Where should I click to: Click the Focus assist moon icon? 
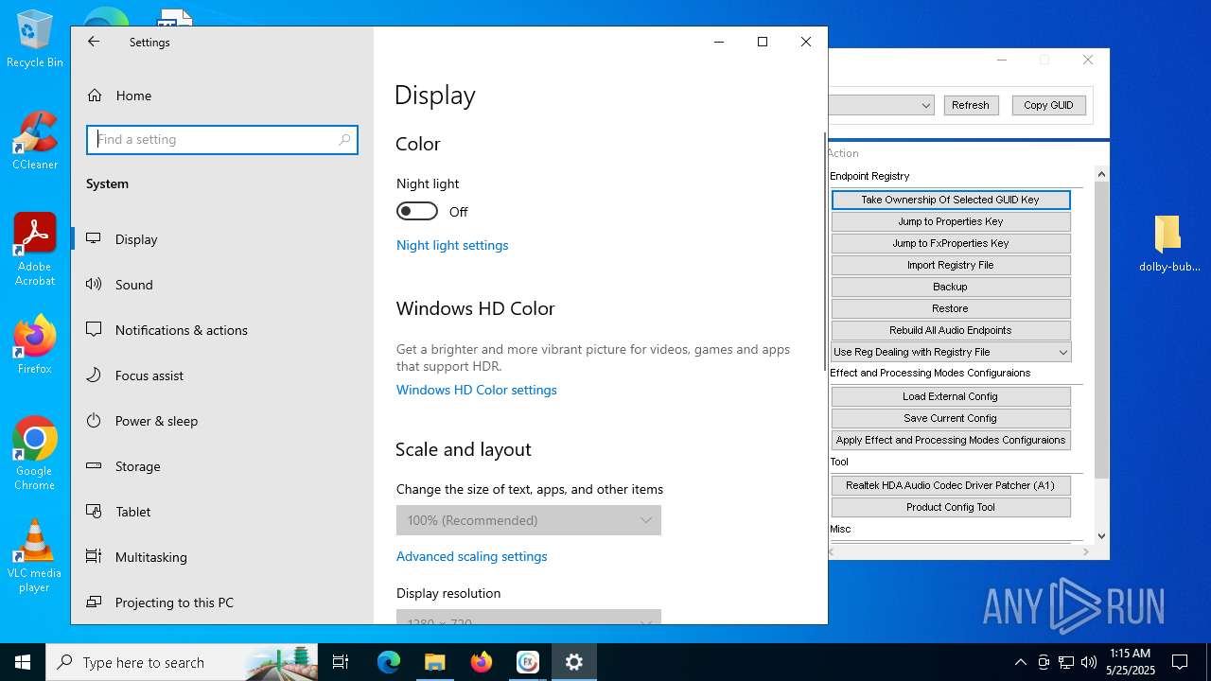(x=94, y=375)
